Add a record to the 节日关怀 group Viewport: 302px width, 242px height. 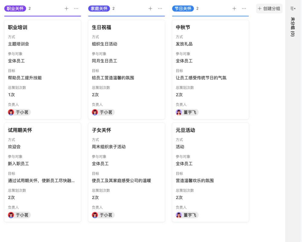click(x=234, y=8)
